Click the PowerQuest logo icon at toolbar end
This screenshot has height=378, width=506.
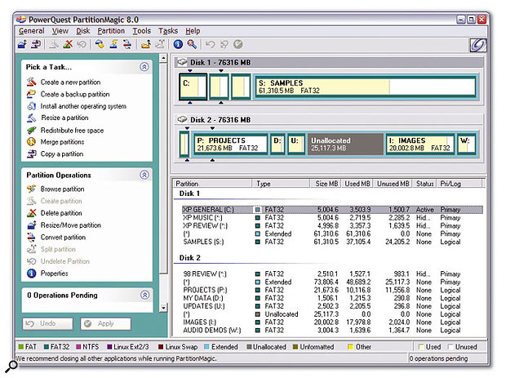coord(478,45)
